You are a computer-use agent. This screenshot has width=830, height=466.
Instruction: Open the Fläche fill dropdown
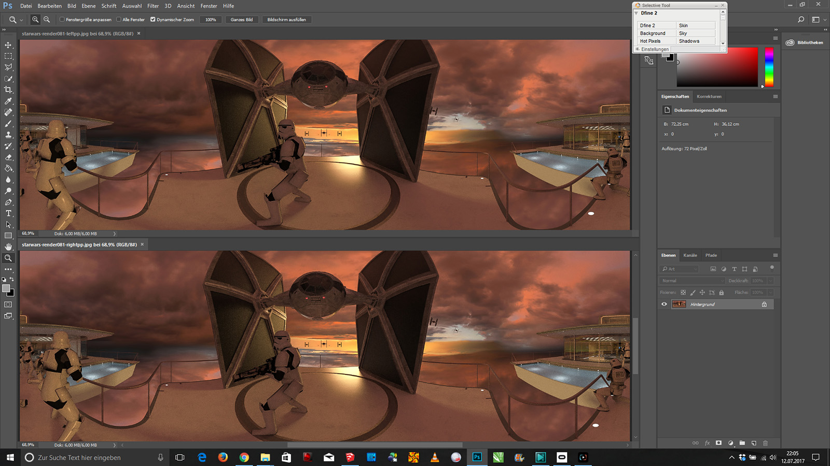(770, 293)
